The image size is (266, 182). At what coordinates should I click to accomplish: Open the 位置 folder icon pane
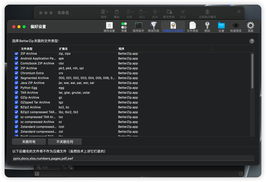[x=221, y=27]
